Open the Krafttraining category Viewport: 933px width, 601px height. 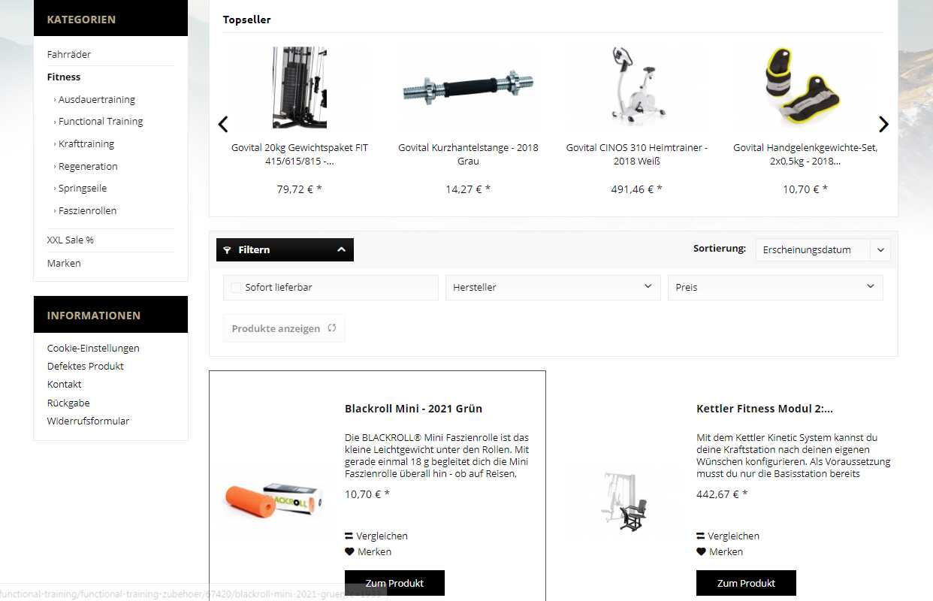coord(86,143)
